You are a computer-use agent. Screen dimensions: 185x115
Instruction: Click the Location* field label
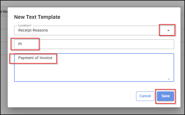pyautogui.click(x=25, y=25)
